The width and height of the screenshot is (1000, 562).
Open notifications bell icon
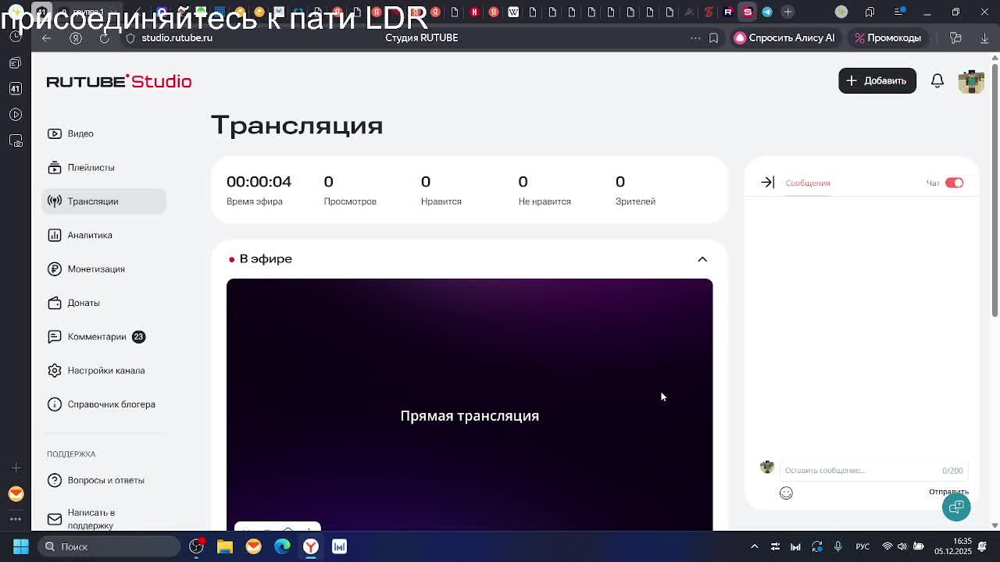tap(937, 80)
